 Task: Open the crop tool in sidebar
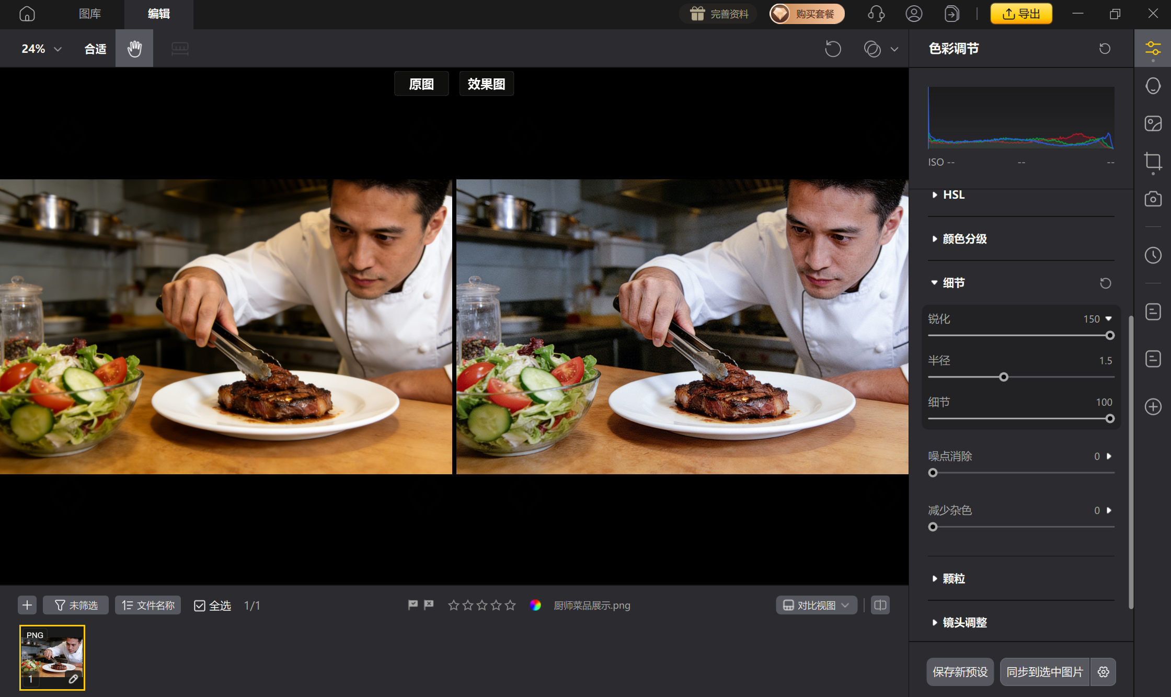[x=1153, y=161]
